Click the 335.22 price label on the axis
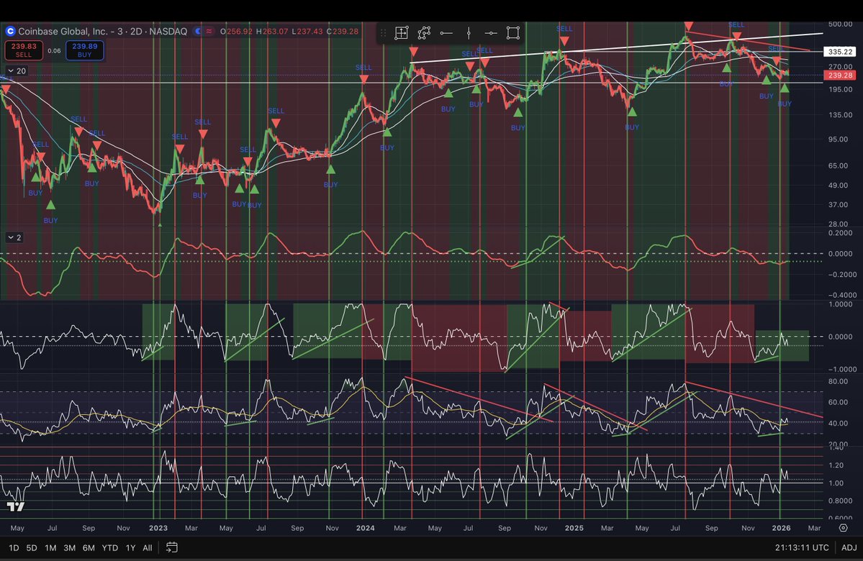The image size is (863, 561). point(840,52)
